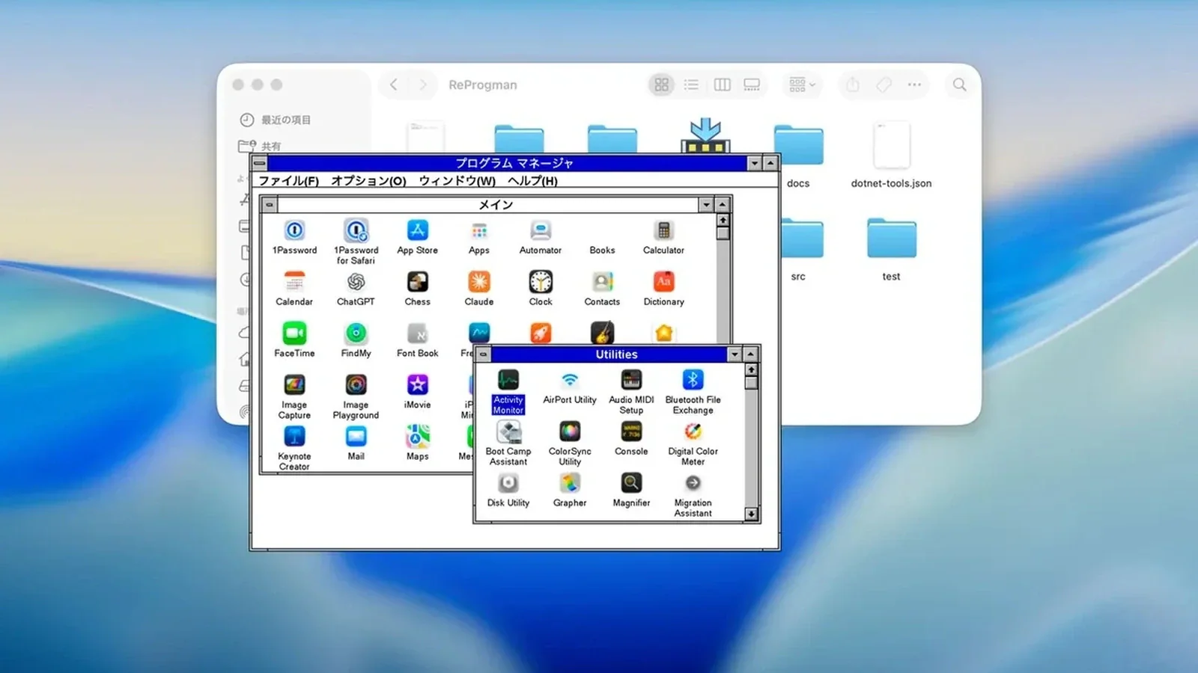
Task: Open the Chess icon
Action: pos(417,282)
